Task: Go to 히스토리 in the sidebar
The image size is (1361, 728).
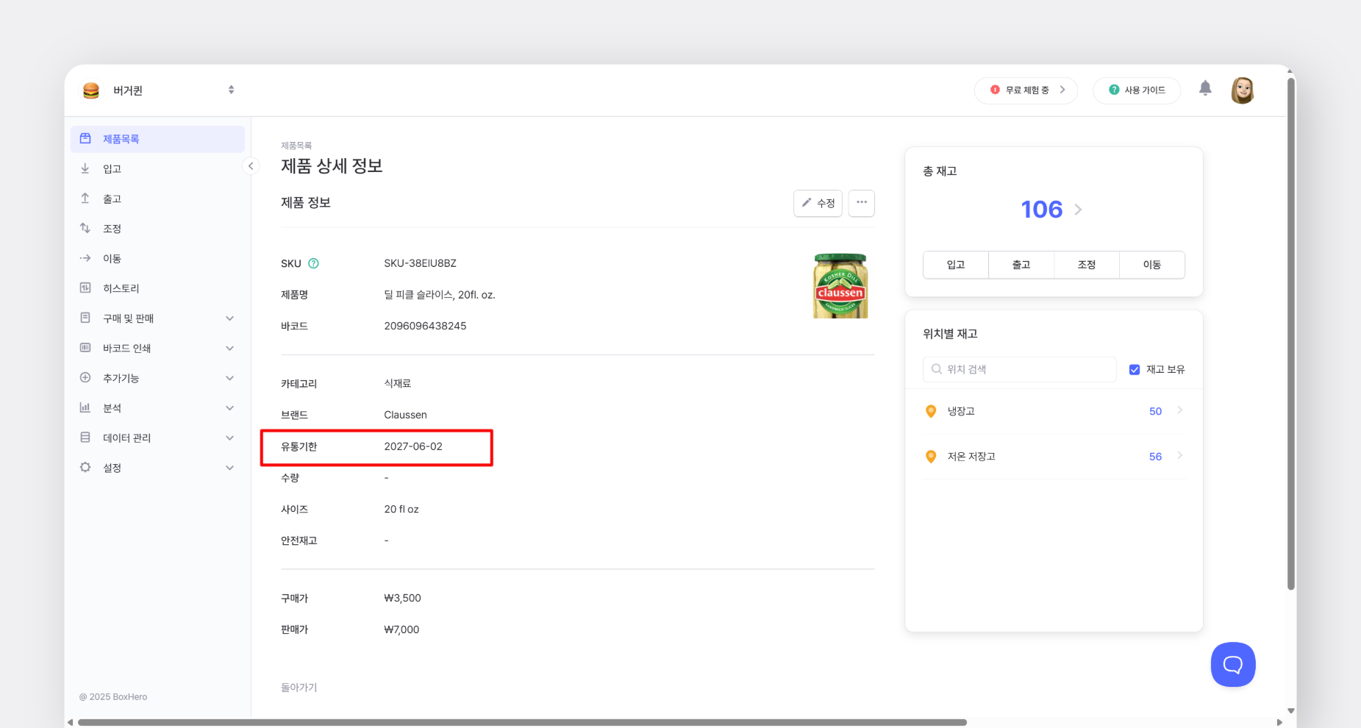Action: (x=121, y=288)
